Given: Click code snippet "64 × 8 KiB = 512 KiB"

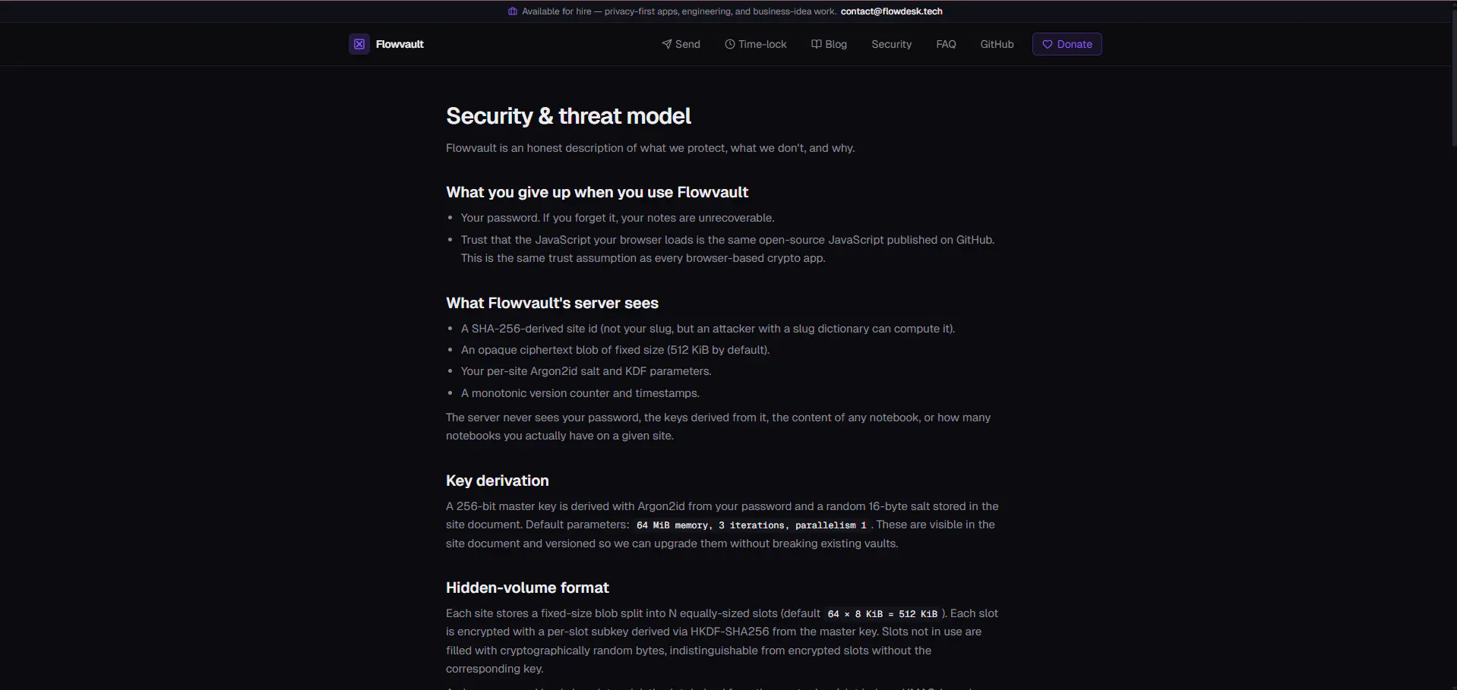Looking at the screenshot, I should 883,614.
